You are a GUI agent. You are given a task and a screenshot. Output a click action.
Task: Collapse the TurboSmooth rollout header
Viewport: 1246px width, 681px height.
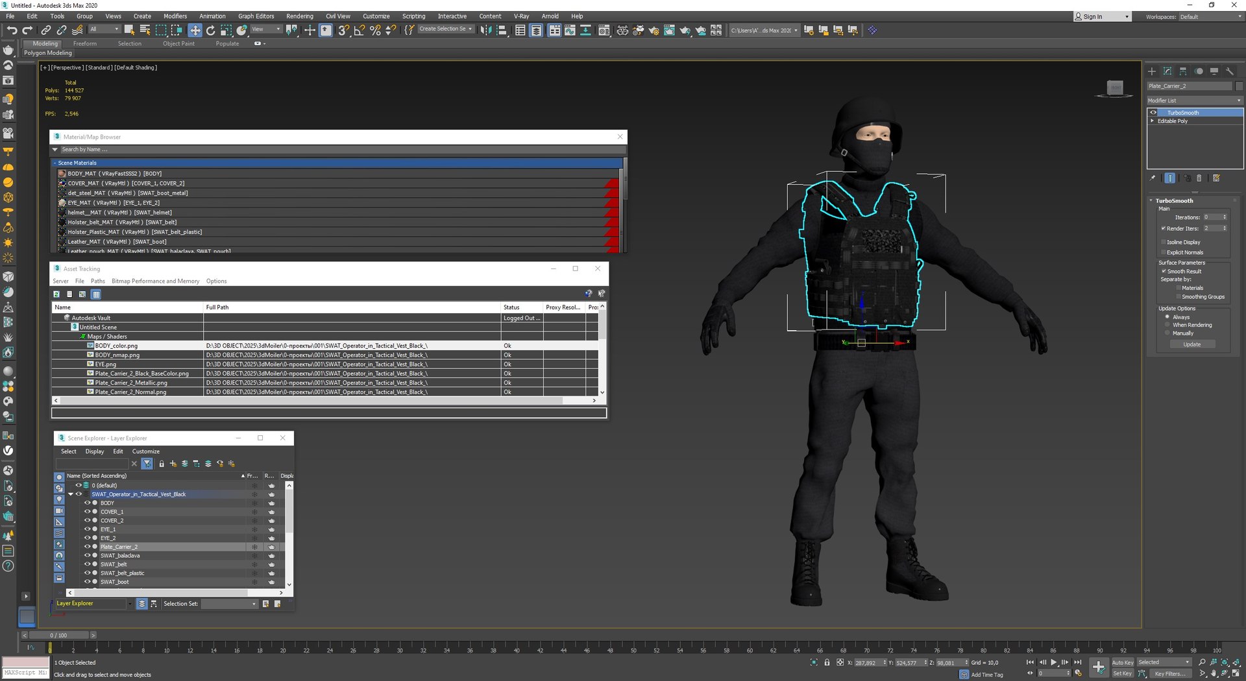1173,201
